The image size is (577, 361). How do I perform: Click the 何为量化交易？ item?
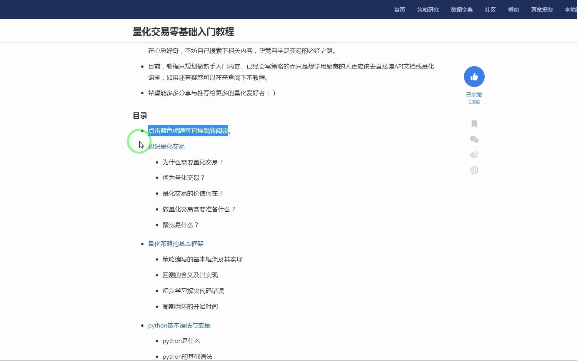tap(184, 178)
